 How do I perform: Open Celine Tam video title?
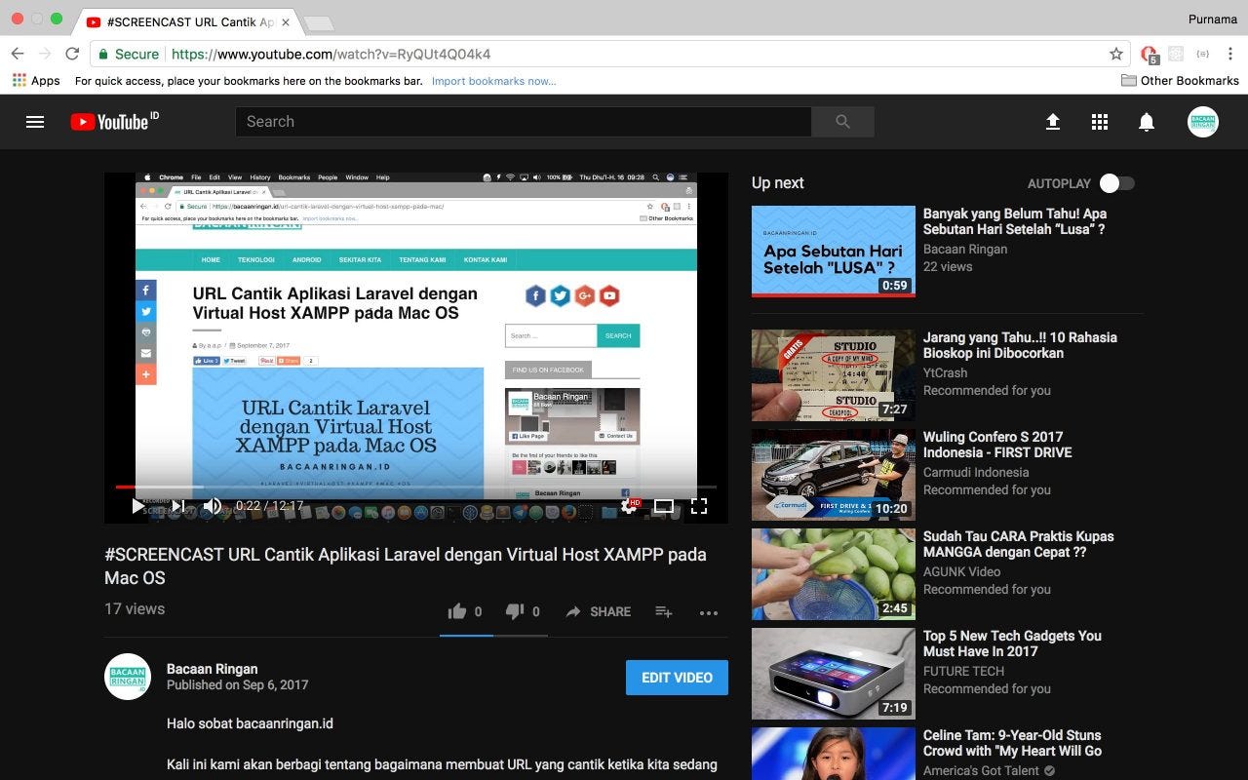pyautogui.click(x=1012, y=743)
